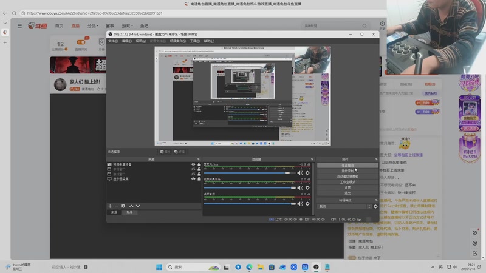Image resolution: width=486 pixels, height=273 pixels.
Task: Open source properties gear under sources list
Action: (123, 206)
